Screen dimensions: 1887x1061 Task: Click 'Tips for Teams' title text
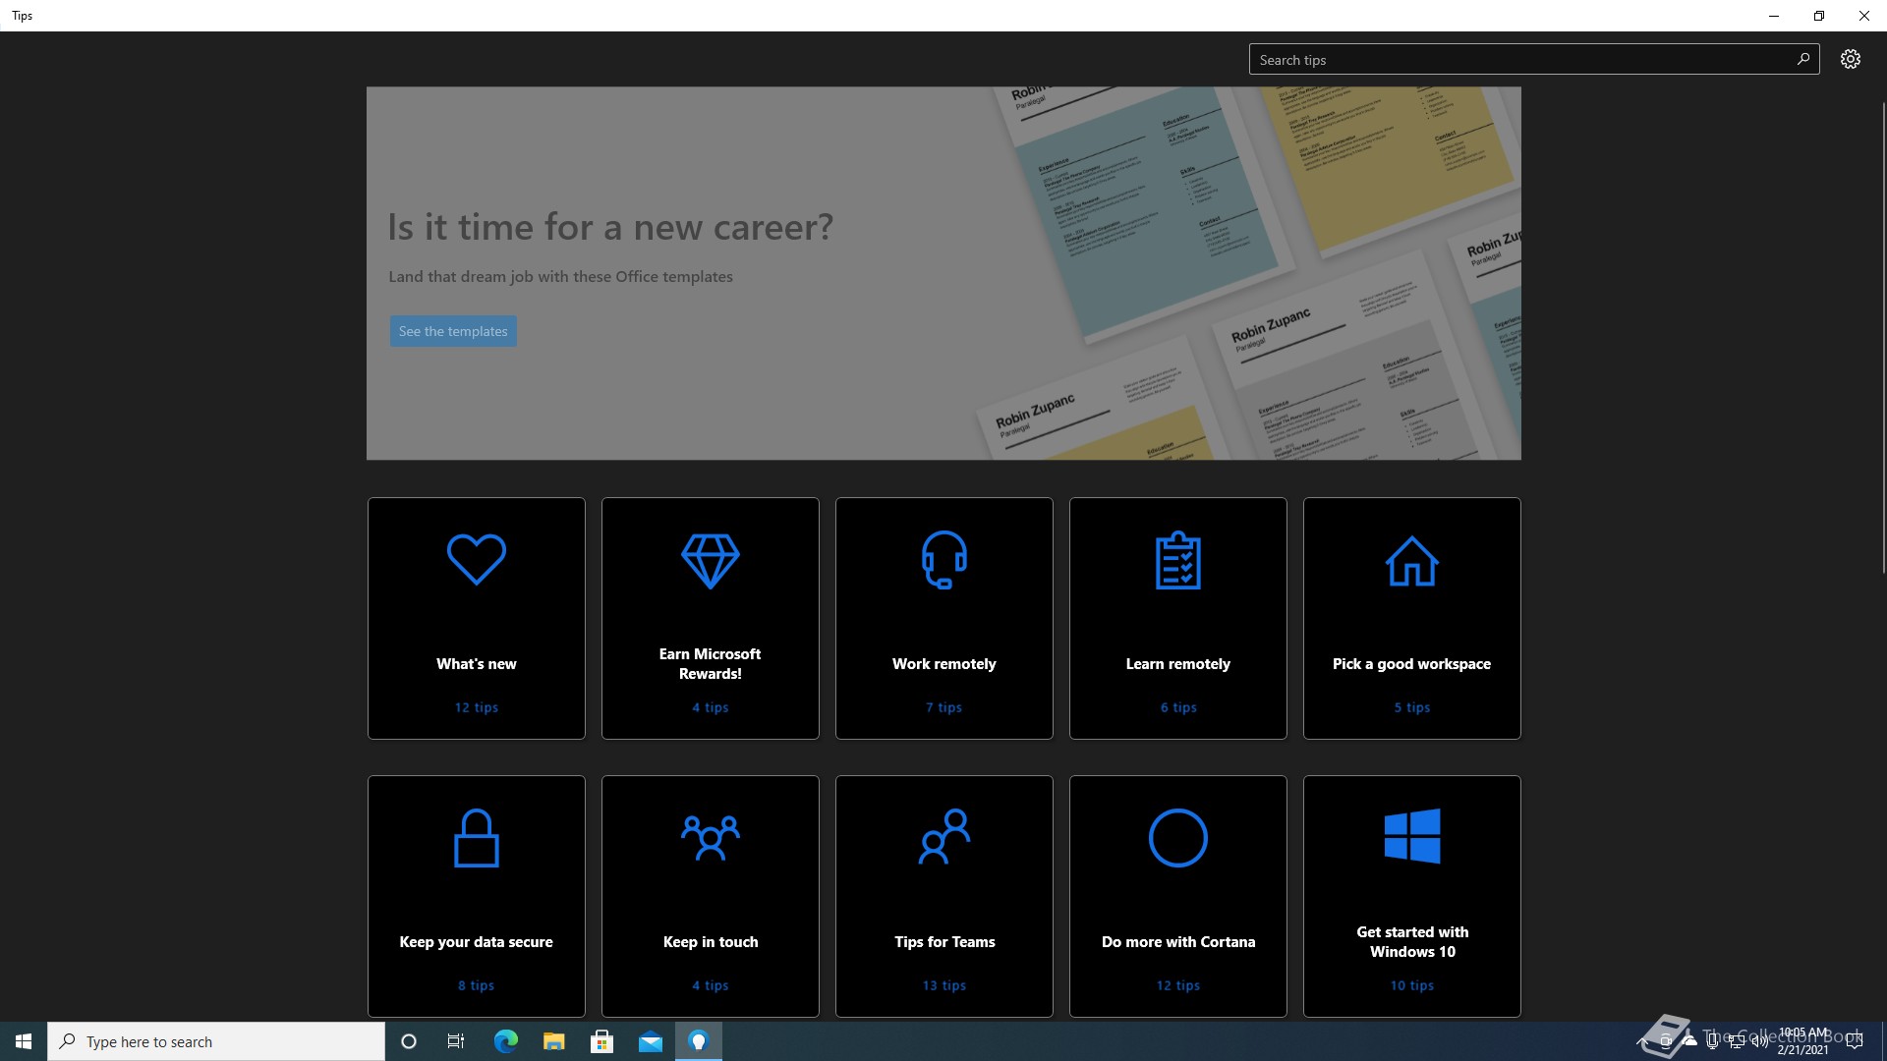point(944,942)
